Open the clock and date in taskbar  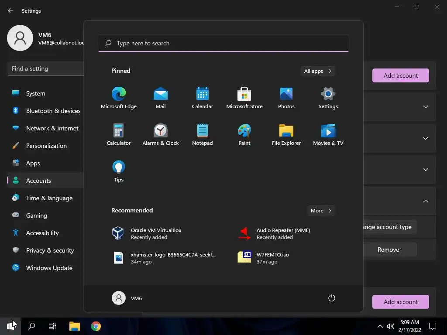coord(409,326)
